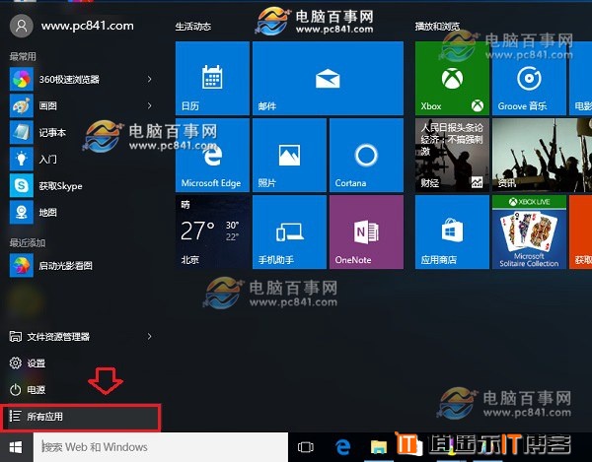Open the Microsoft Edge tile
Screen dimensions: 592x462
coord(212,156)
